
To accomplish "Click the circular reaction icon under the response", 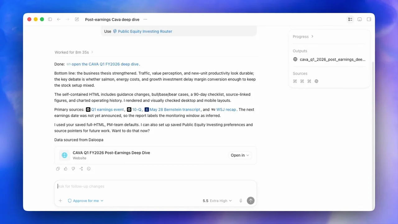I will pyautogui.click(x=89, y=169).
